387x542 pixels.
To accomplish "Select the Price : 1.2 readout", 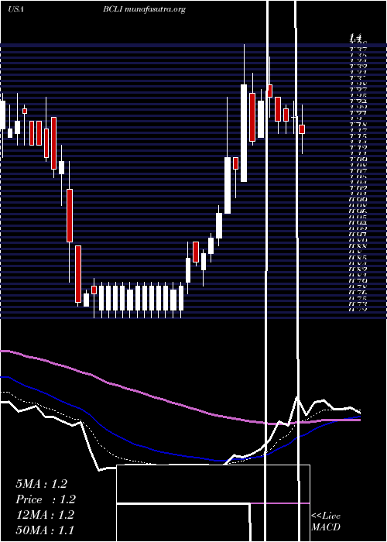I will tap(46, 499).
